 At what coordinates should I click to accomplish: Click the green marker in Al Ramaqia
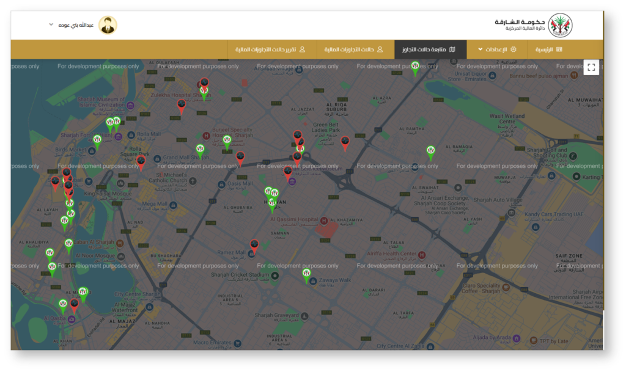[431, 151]
